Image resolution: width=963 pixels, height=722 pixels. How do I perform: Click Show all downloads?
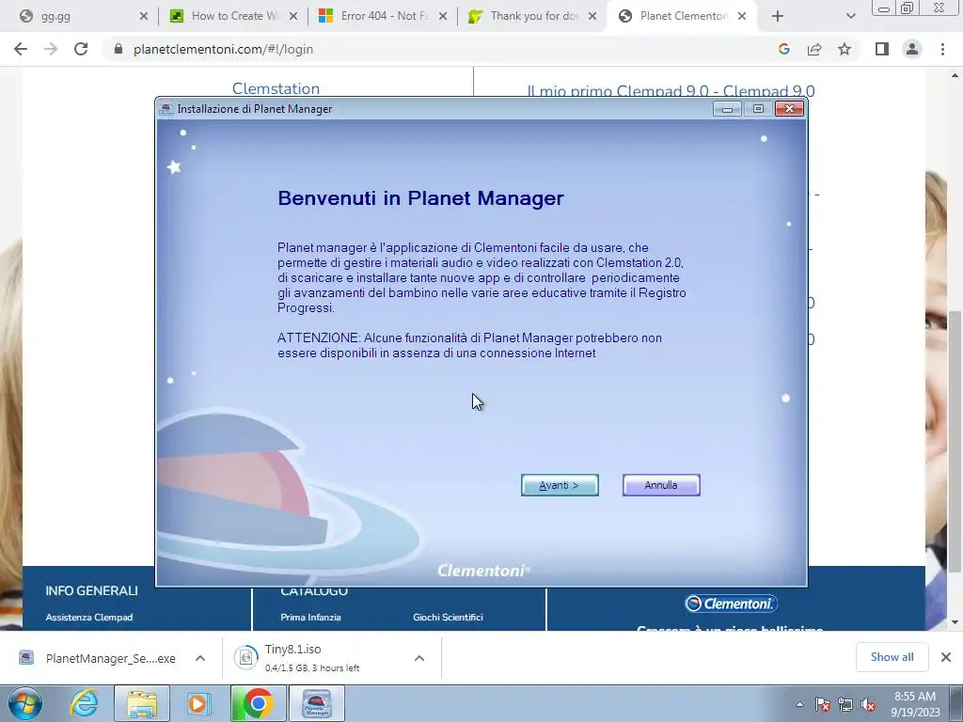pos(892,657)
